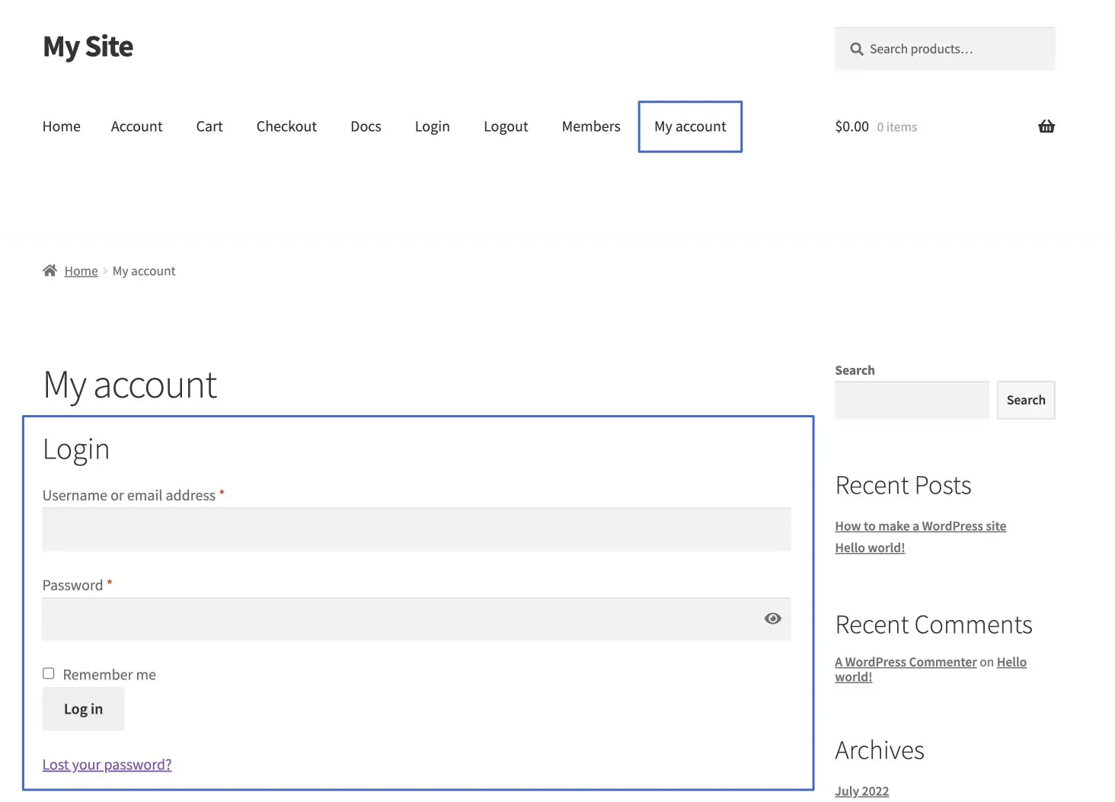
Task: Enable the "Remember me" checkbox
Action: tap(48, 673)
